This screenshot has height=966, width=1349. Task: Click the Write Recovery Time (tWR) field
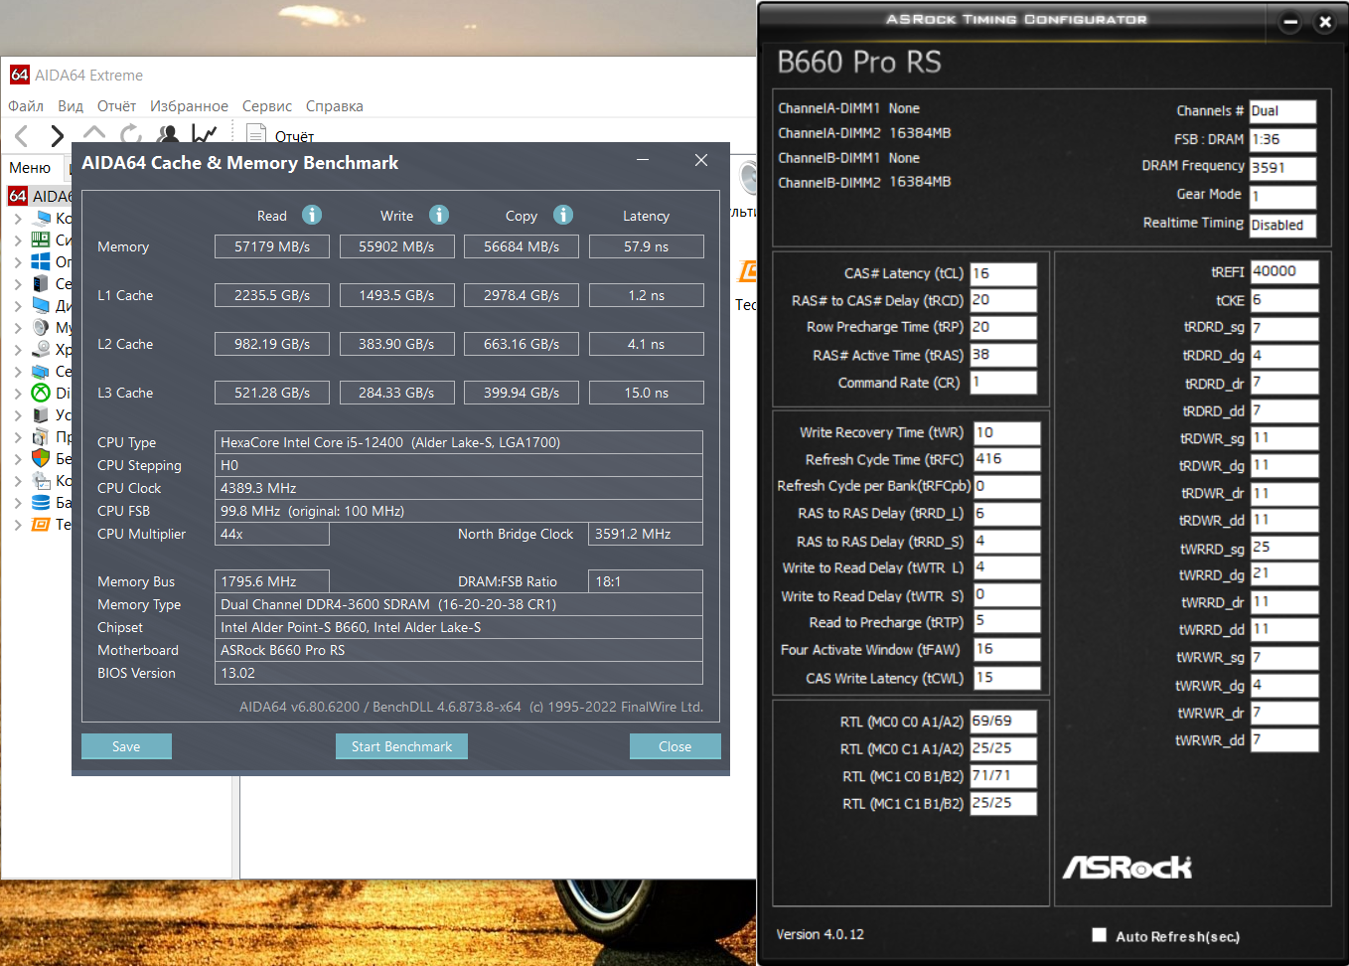(1006, 432)
